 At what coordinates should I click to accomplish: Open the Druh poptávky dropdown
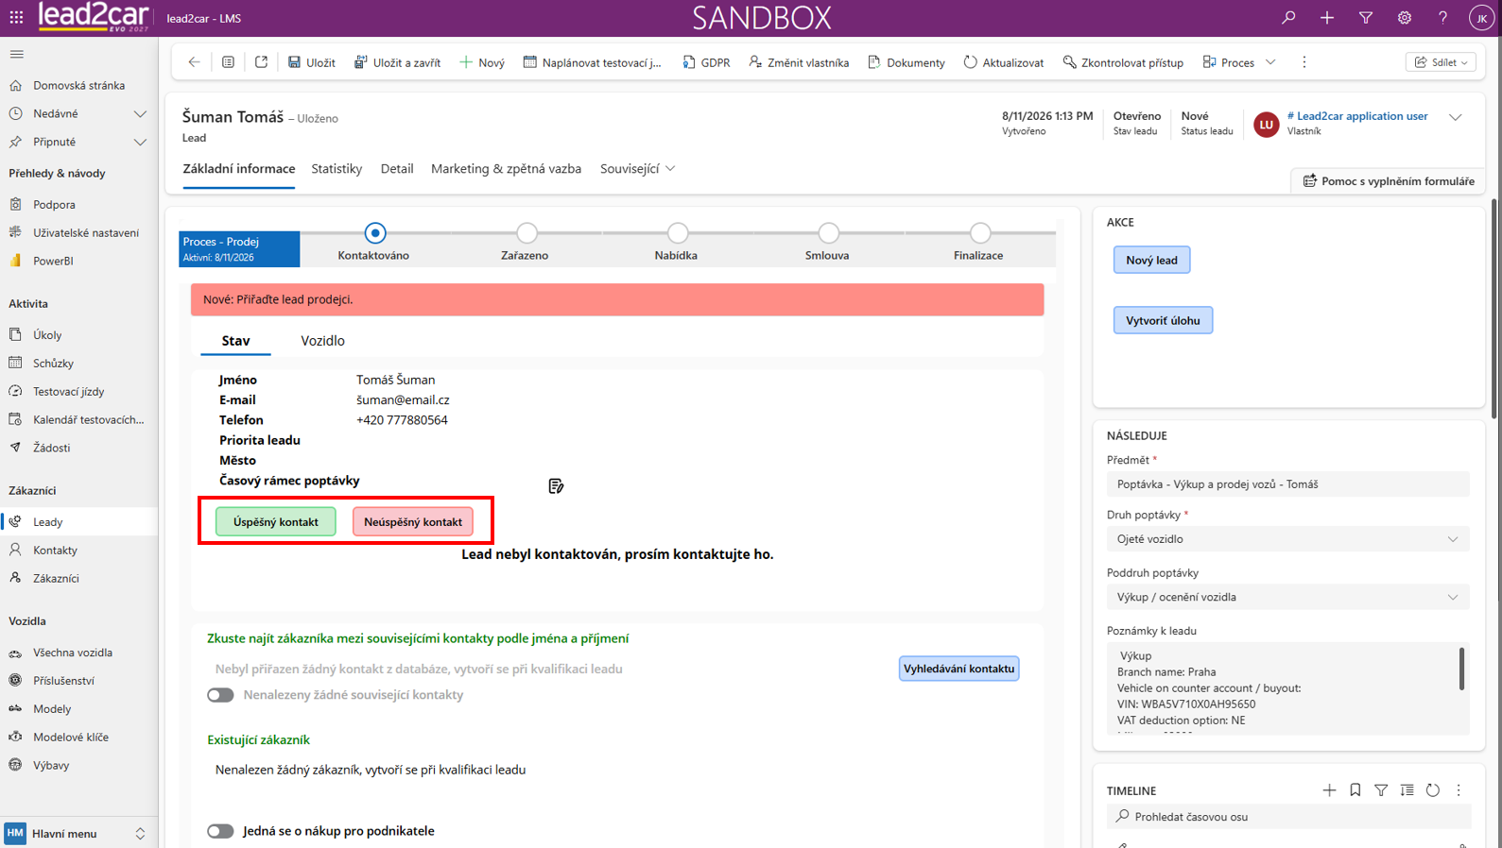point(1287,539)
